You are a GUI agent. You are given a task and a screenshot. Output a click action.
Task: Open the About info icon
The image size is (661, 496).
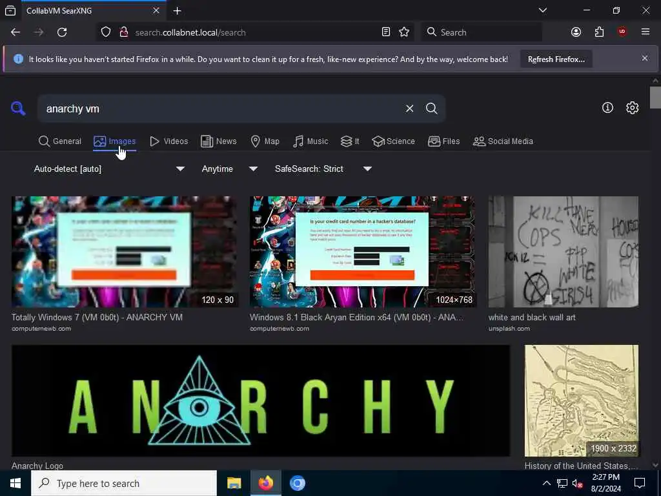pyautogui.click(x=607, y=108)
